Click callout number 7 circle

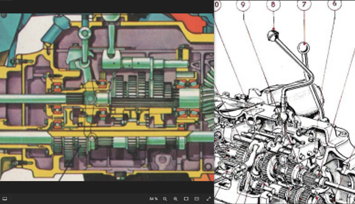[x=304, y=4]
